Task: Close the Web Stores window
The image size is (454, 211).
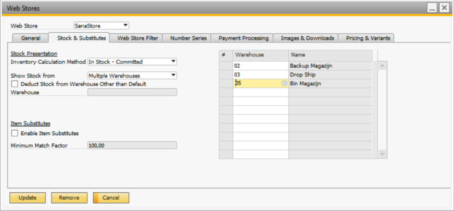Action: [x=444, y=8]
